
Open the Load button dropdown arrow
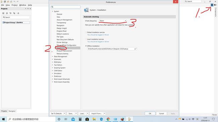tap(88, 113)
